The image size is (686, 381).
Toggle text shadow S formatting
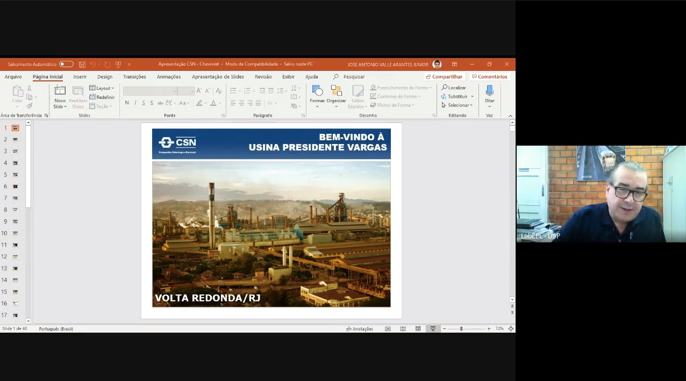click(152, 103)
